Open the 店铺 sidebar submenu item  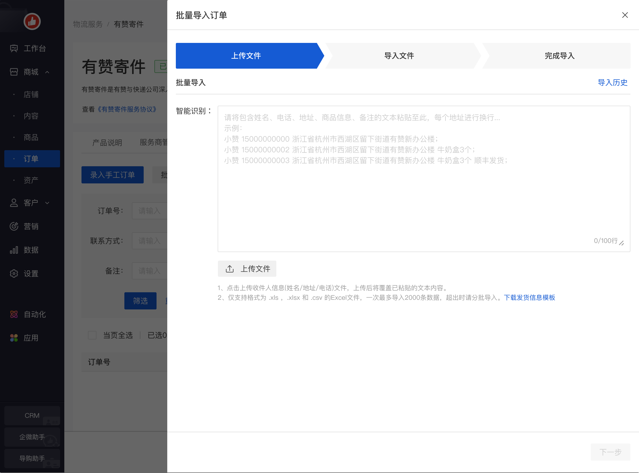click(x=31, y=94)
